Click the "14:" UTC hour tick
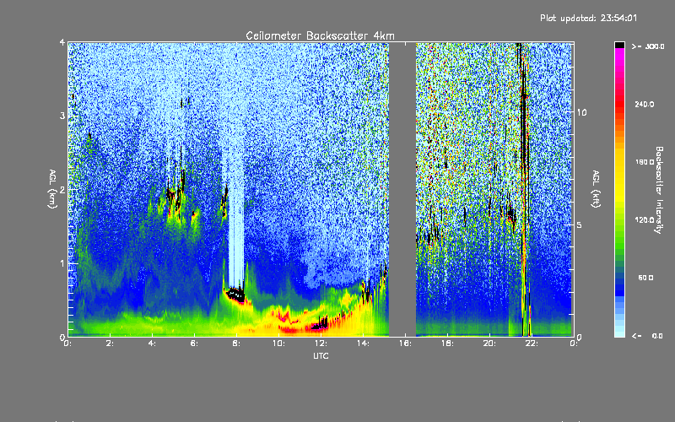 tap(363, 344)
